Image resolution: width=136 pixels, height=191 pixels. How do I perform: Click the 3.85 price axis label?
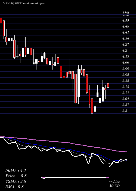coord(126,81)
